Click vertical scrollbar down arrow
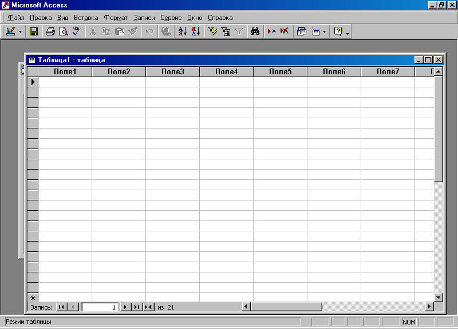The width and height of the screenshot is (458, 329). click(x=439, y=298)
